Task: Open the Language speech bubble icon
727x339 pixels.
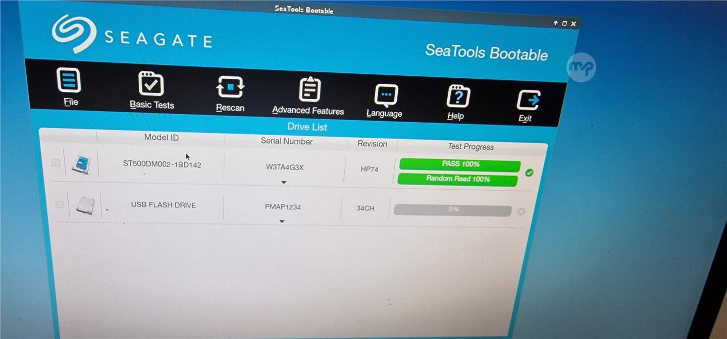Action: coord(386,95)
